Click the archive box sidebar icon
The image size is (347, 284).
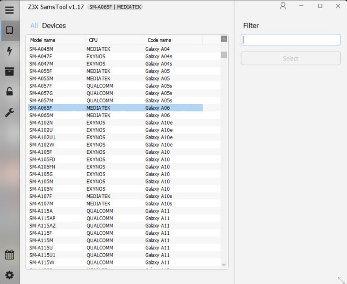9,71
